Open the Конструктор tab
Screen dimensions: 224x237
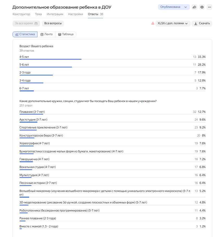pyautogui.click(x=21, y=14)
